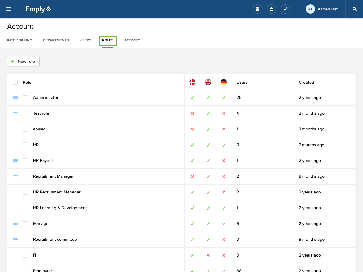Click the New role button

click(x=23, y=61)
